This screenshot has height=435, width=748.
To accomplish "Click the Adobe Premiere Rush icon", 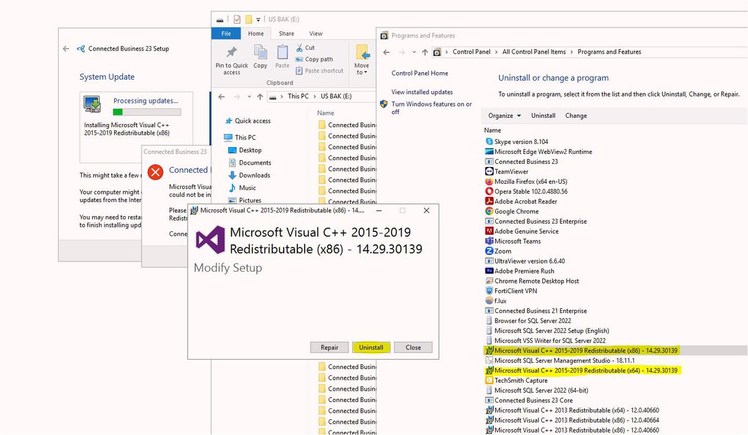I will (489, 271).
